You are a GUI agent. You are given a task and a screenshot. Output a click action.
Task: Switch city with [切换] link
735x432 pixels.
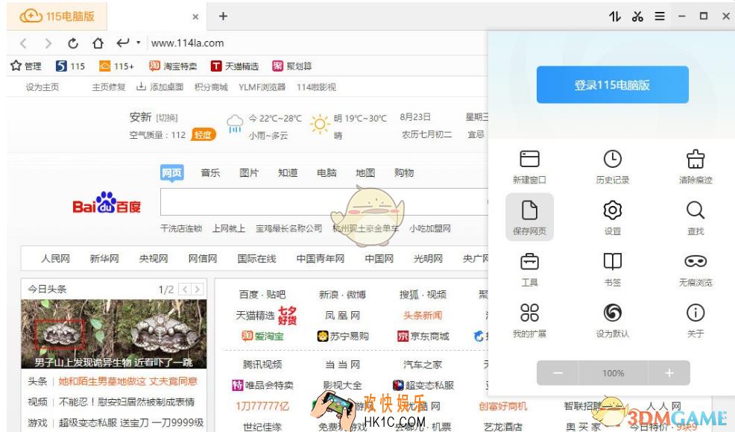pos(167,118)
